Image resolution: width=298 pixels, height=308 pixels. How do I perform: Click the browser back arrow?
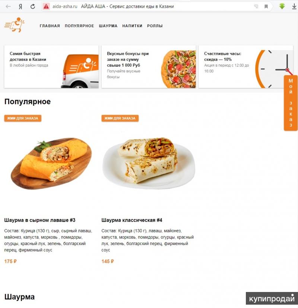(8, 6)
